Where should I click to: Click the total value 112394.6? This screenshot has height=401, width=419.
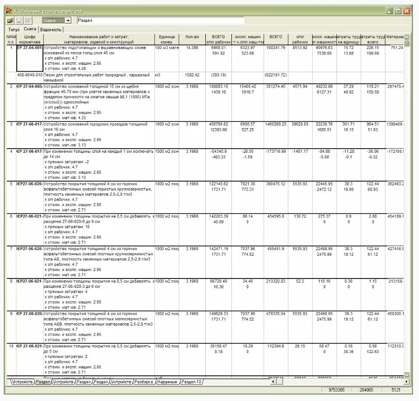(275, 346)
